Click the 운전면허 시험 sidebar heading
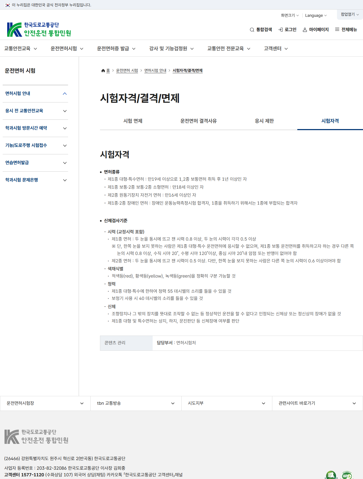The image size is (363, 479). 20,71
